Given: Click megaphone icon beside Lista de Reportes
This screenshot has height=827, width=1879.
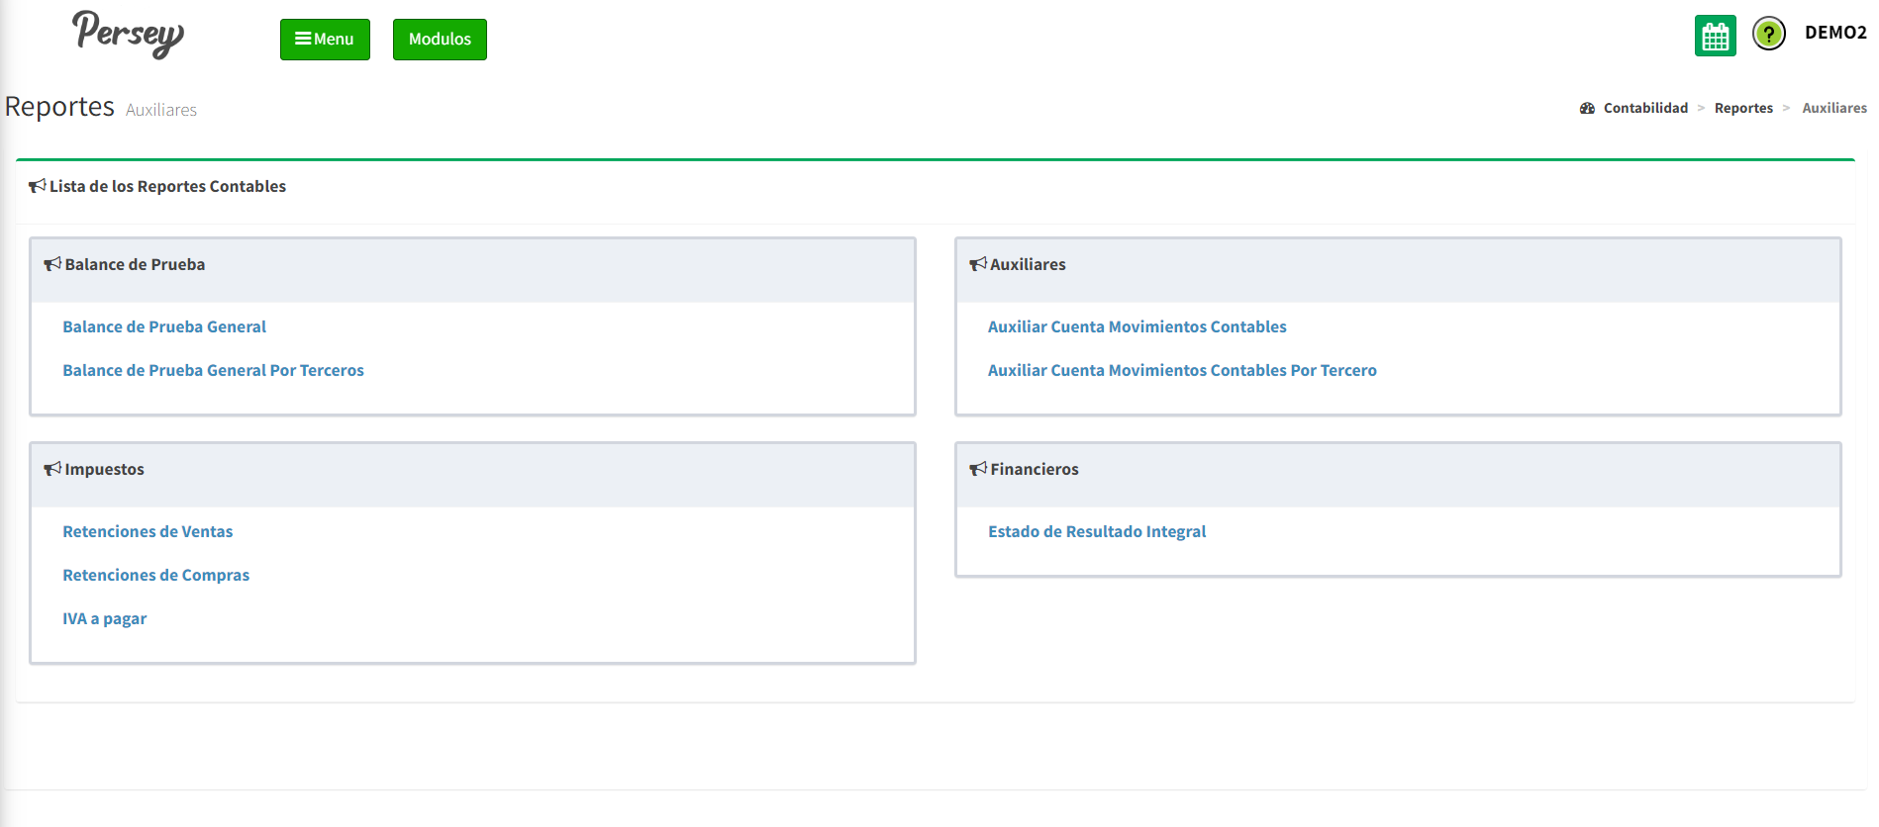Looking at the screenshot, I should click(38, 186).
